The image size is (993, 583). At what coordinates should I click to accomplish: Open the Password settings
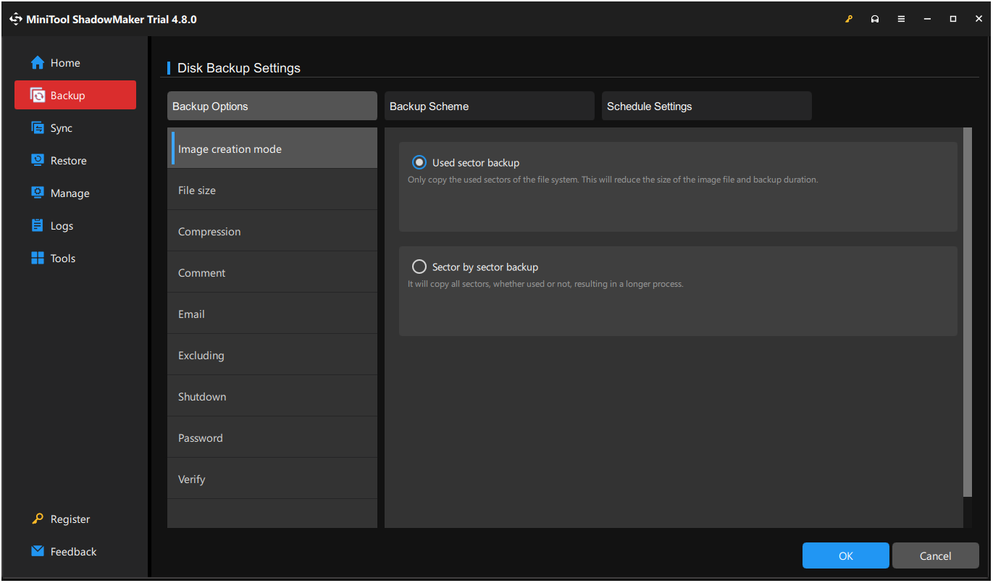click(x=201, y=437)
